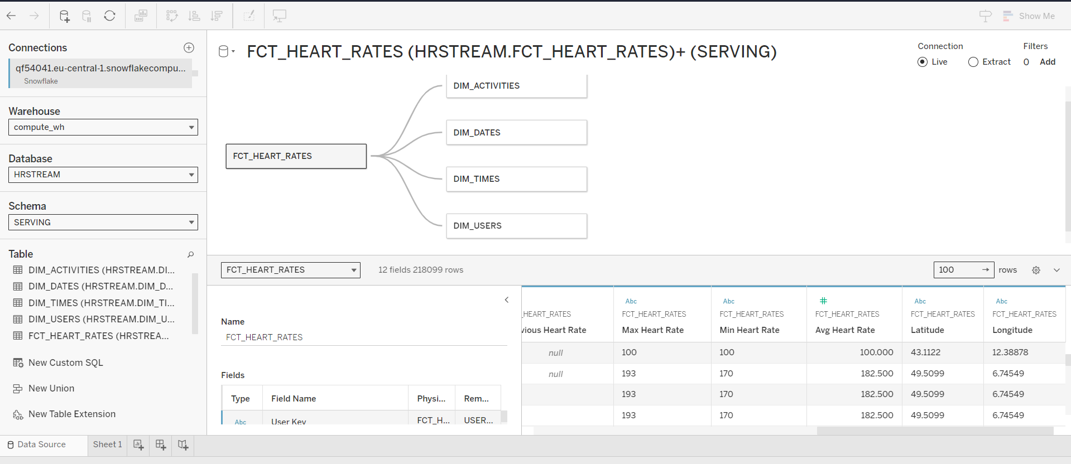Select the DIM_TIMES box on canvas
Screen dimensions: 1071x464
(x=516, y=179)
